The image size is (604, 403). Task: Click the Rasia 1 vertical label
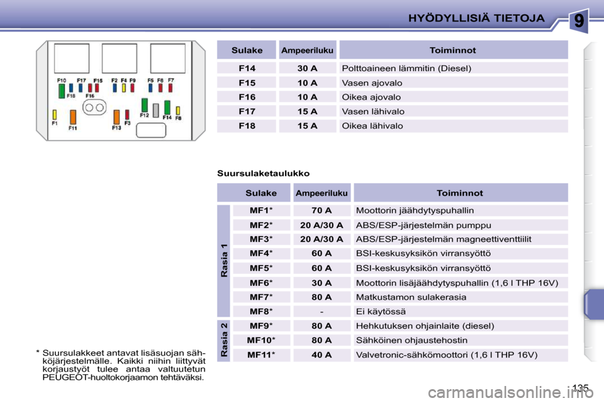click(x=224, y=261)
